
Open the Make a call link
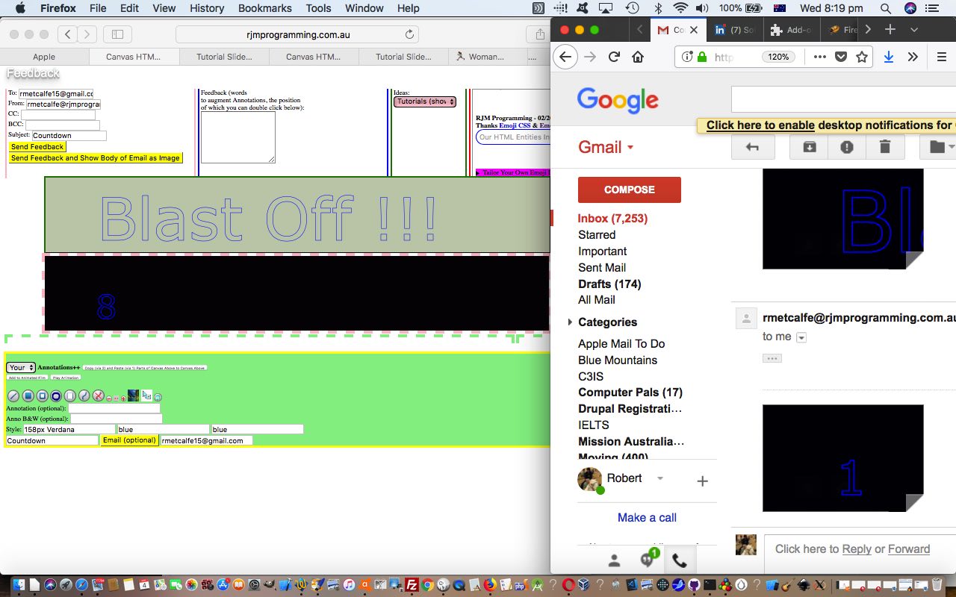coord(647,517)
